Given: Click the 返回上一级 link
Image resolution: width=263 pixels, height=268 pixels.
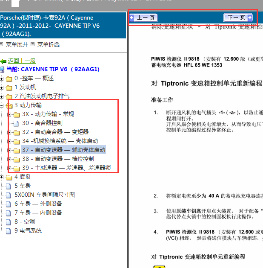Looking at the screenshot, I should pos(22,61).
